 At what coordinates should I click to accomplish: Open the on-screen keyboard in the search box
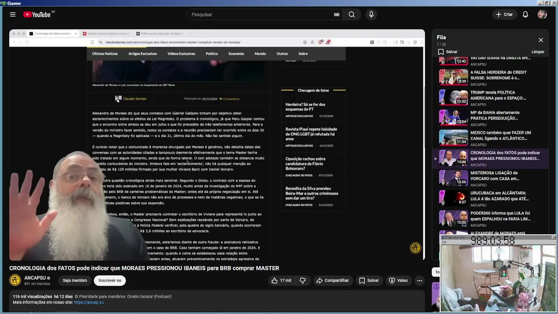click(x=337, y=14)
